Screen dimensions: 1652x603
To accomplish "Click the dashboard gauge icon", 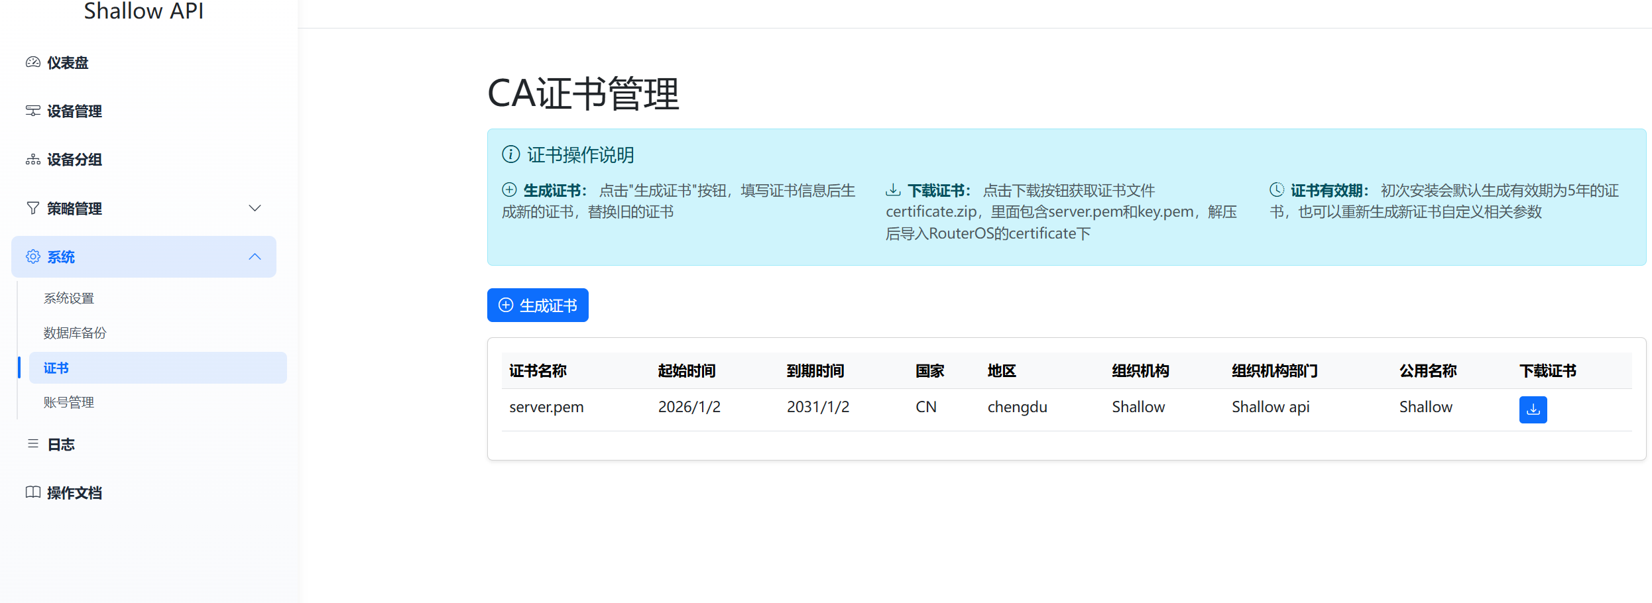I will click(32, 62).
